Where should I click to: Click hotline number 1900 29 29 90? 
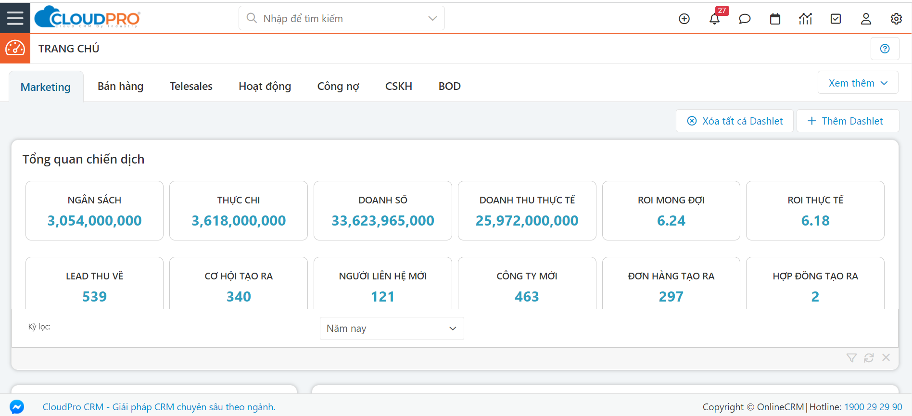[x=873, y=407]
